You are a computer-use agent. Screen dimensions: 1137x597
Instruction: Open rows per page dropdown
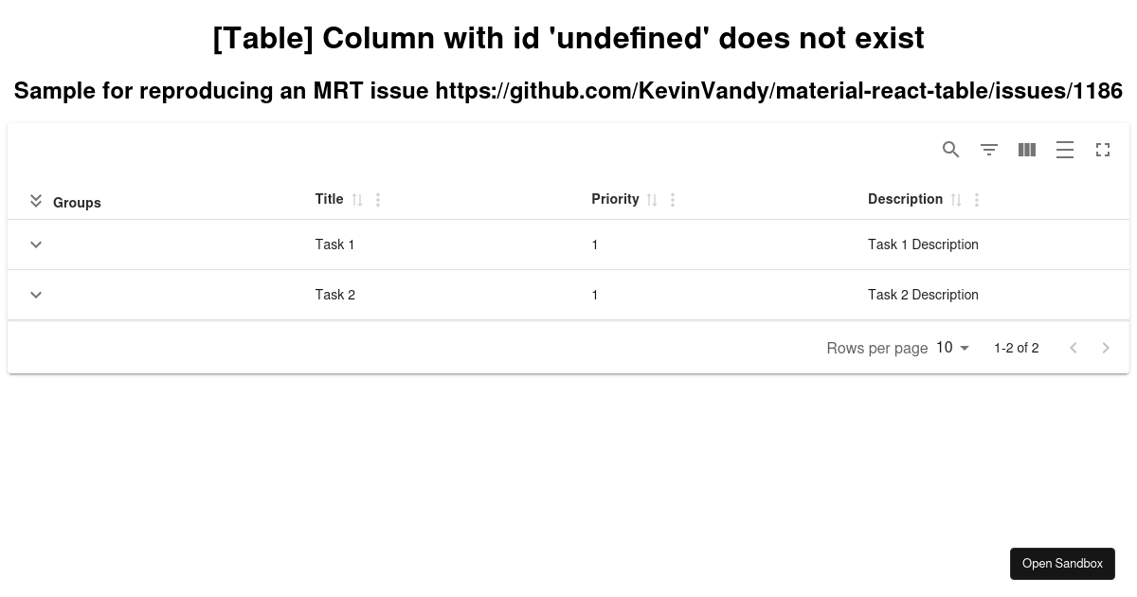953,348
